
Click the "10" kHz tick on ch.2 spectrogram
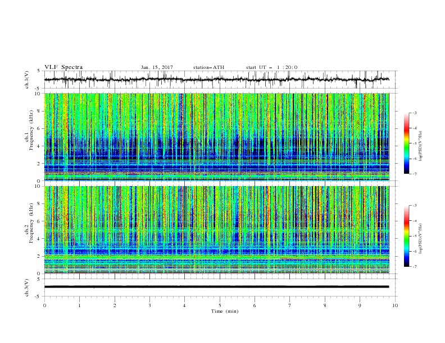(38, 186)
